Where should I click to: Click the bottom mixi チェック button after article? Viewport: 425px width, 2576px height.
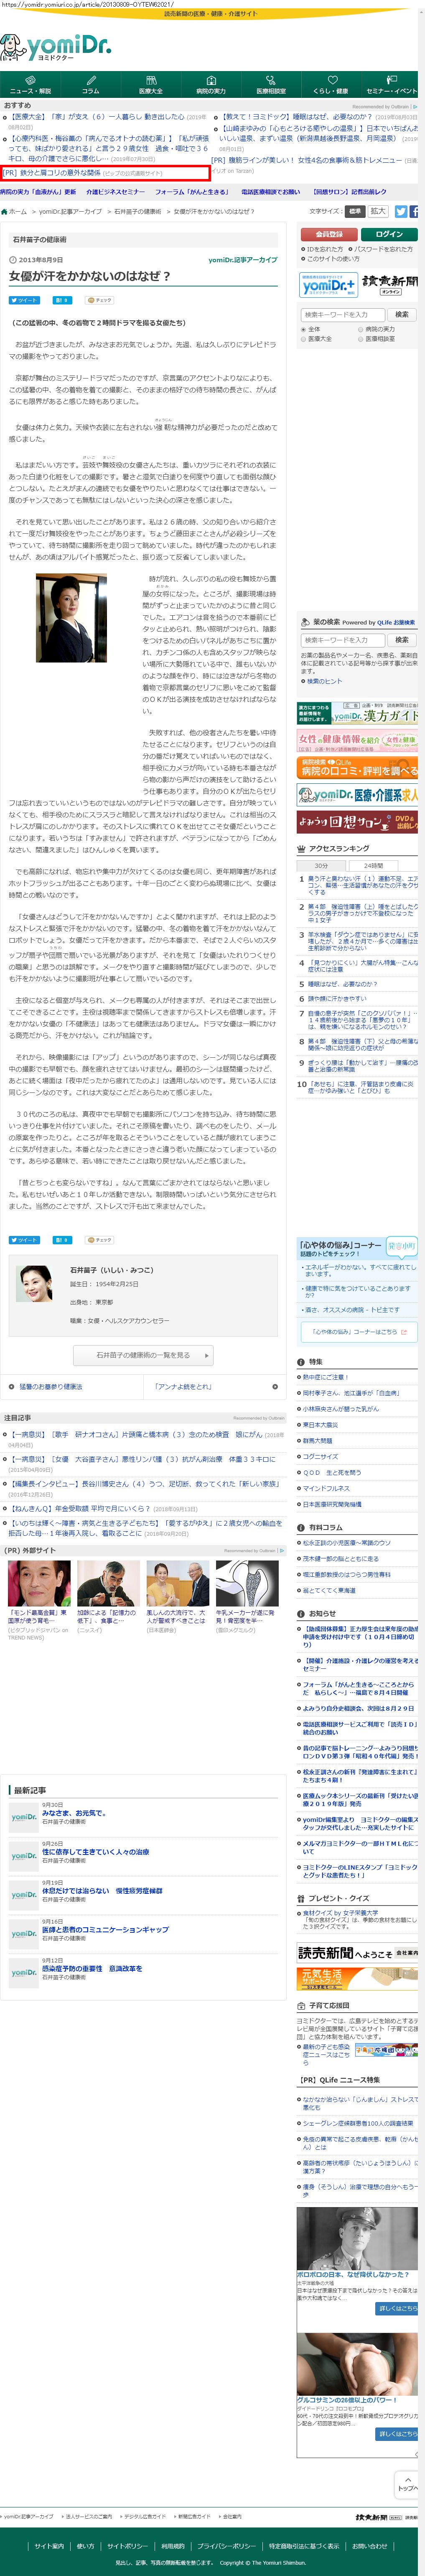[100, 1240]
